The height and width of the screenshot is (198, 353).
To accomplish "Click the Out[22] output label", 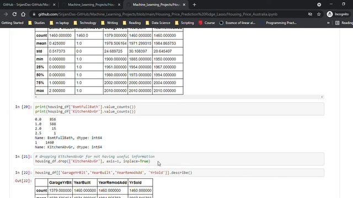I will click(23, 181).
